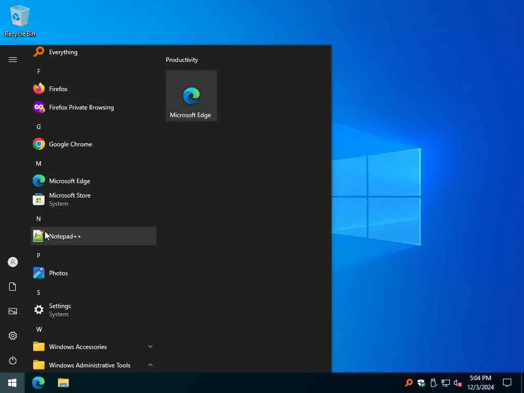The image size is (524, 393).
Task: Click the S letter section header
Action: (x=39, y=292)
